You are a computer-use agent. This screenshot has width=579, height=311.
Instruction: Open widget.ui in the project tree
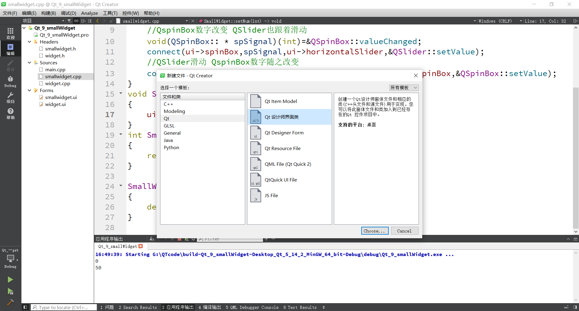click(55, 104)
